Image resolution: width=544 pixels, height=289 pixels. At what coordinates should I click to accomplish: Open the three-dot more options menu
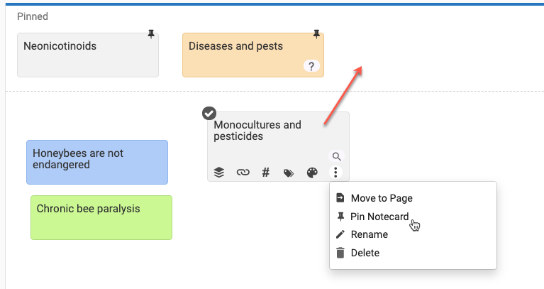pyautogui.click(x=336, y=173)
